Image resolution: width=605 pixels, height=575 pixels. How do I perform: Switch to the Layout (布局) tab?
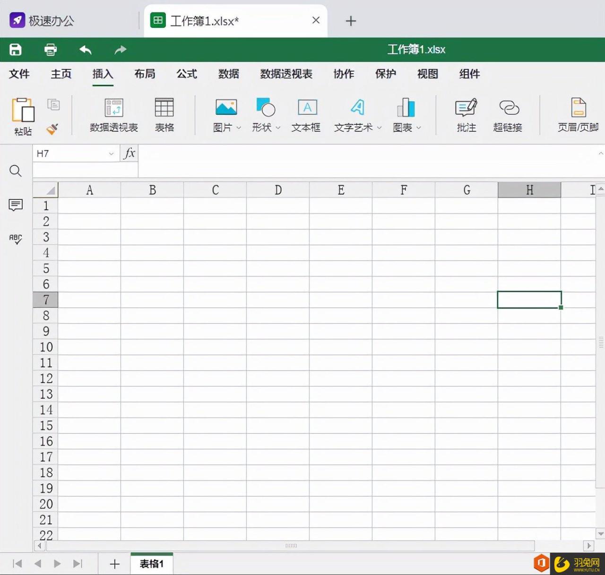tap(145, 74)
